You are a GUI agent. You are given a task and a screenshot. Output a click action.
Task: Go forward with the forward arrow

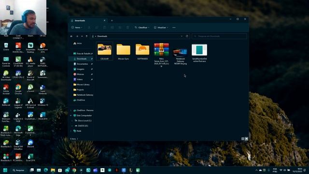[77, 36]
